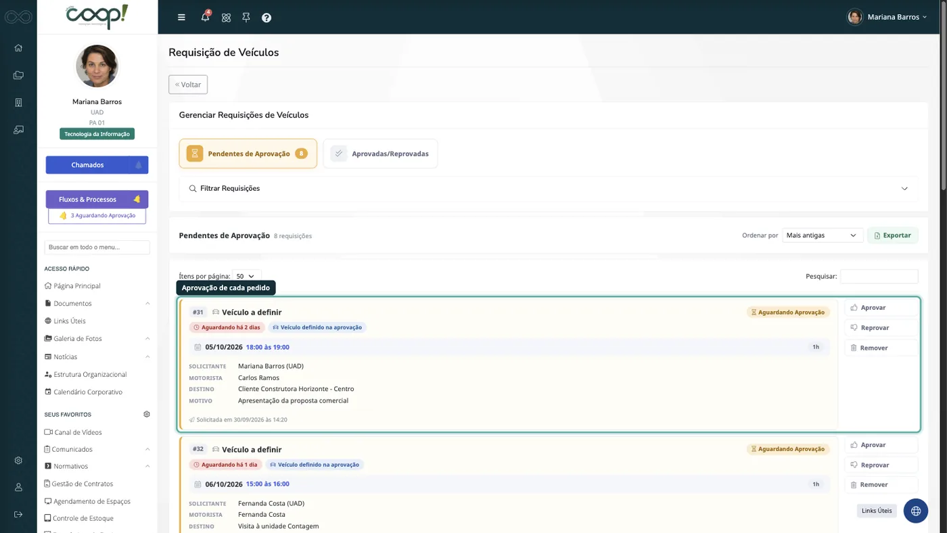Click the settings gear in dark rail
Image resolution: width=947 pixels, height=533 pixels.
coord(18,461)
